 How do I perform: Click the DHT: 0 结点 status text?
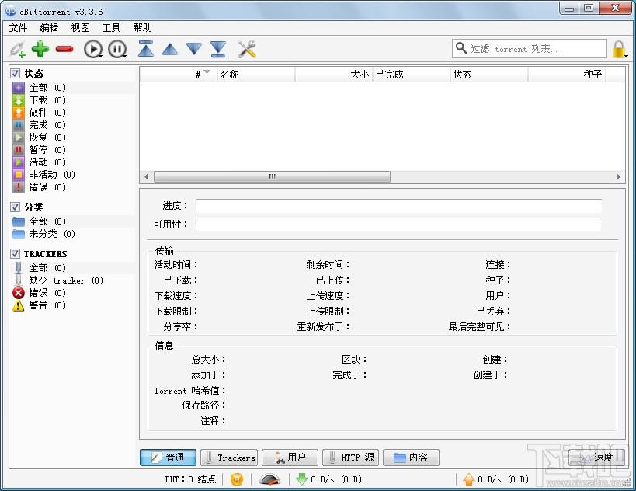[190, 479]
